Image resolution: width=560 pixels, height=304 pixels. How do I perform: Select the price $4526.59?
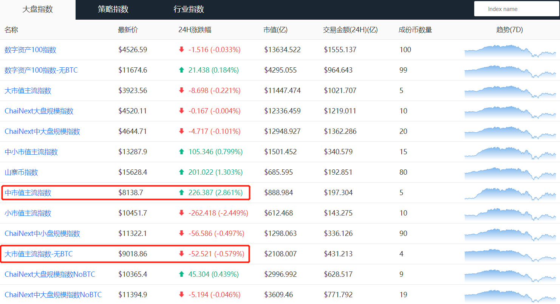[x=133, y=50]
